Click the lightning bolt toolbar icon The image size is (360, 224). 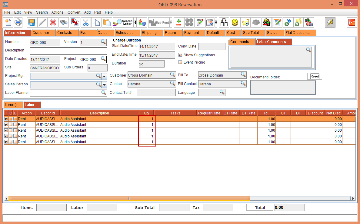click(330, 22)
